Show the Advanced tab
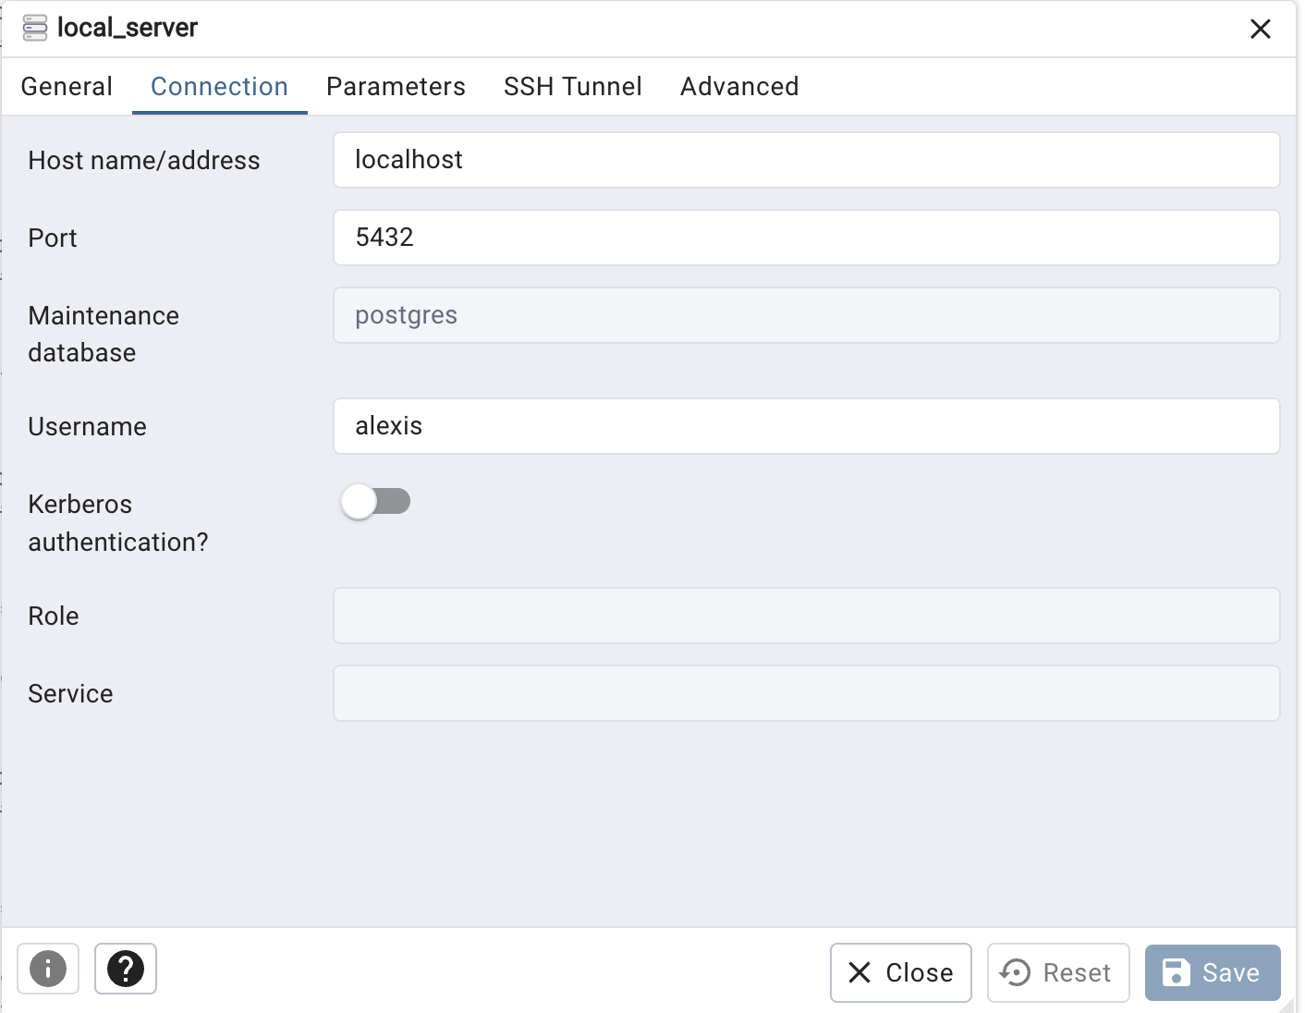1305x1013 pixels. pyautogui.click(x=739, y=87)
